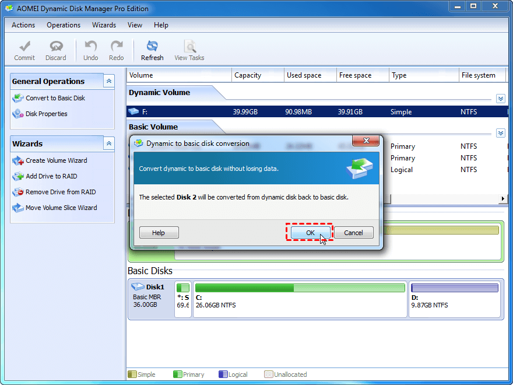This screenshot has height=385, width=513.
Task: Open the Operations menu
Action: pos(64,25)
